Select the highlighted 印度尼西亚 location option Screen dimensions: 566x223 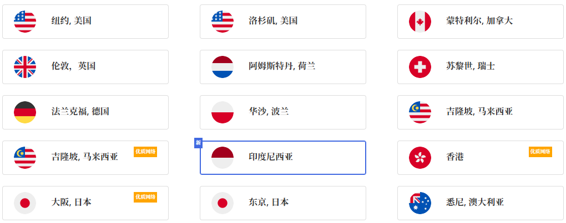click(x=283, y=158)
